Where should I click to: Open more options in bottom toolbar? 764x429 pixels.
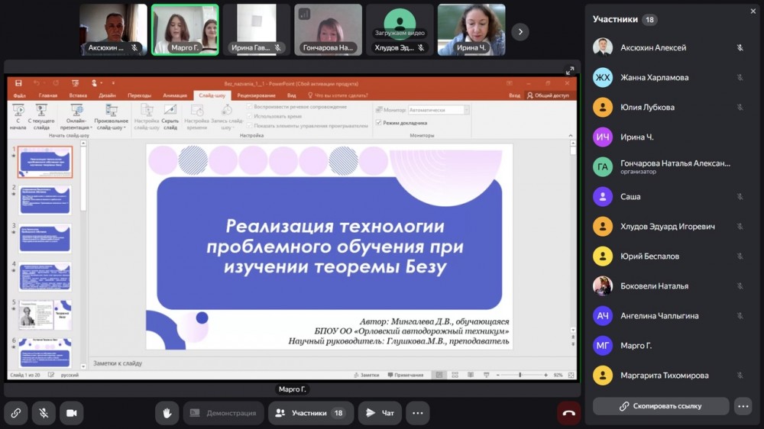coord(417,413)
